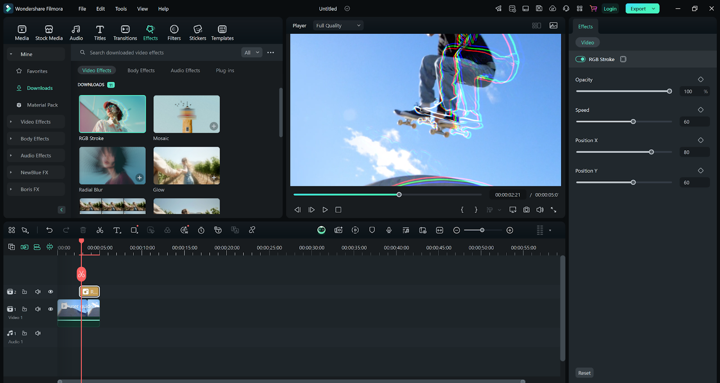Zoom in timeline with plus icon

click(510, 230)
